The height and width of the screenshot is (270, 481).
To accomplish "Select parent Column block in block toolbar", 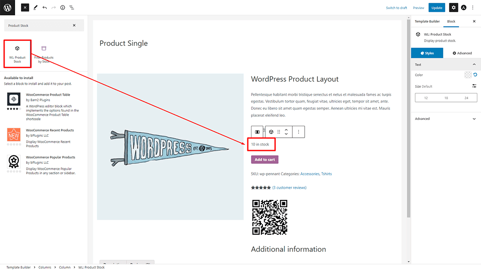I will click(257, 132).
